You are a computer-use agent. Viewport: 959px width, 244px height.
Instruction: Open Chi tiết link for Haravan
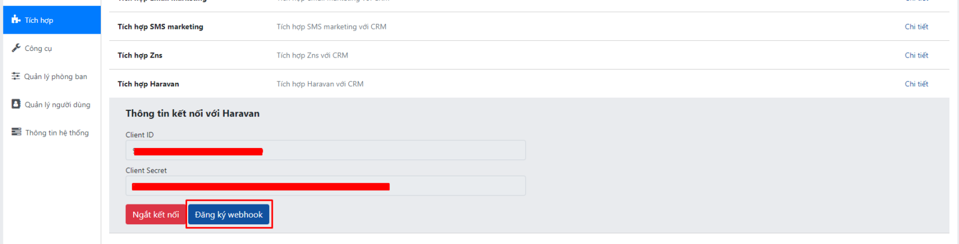pos(916,84)
